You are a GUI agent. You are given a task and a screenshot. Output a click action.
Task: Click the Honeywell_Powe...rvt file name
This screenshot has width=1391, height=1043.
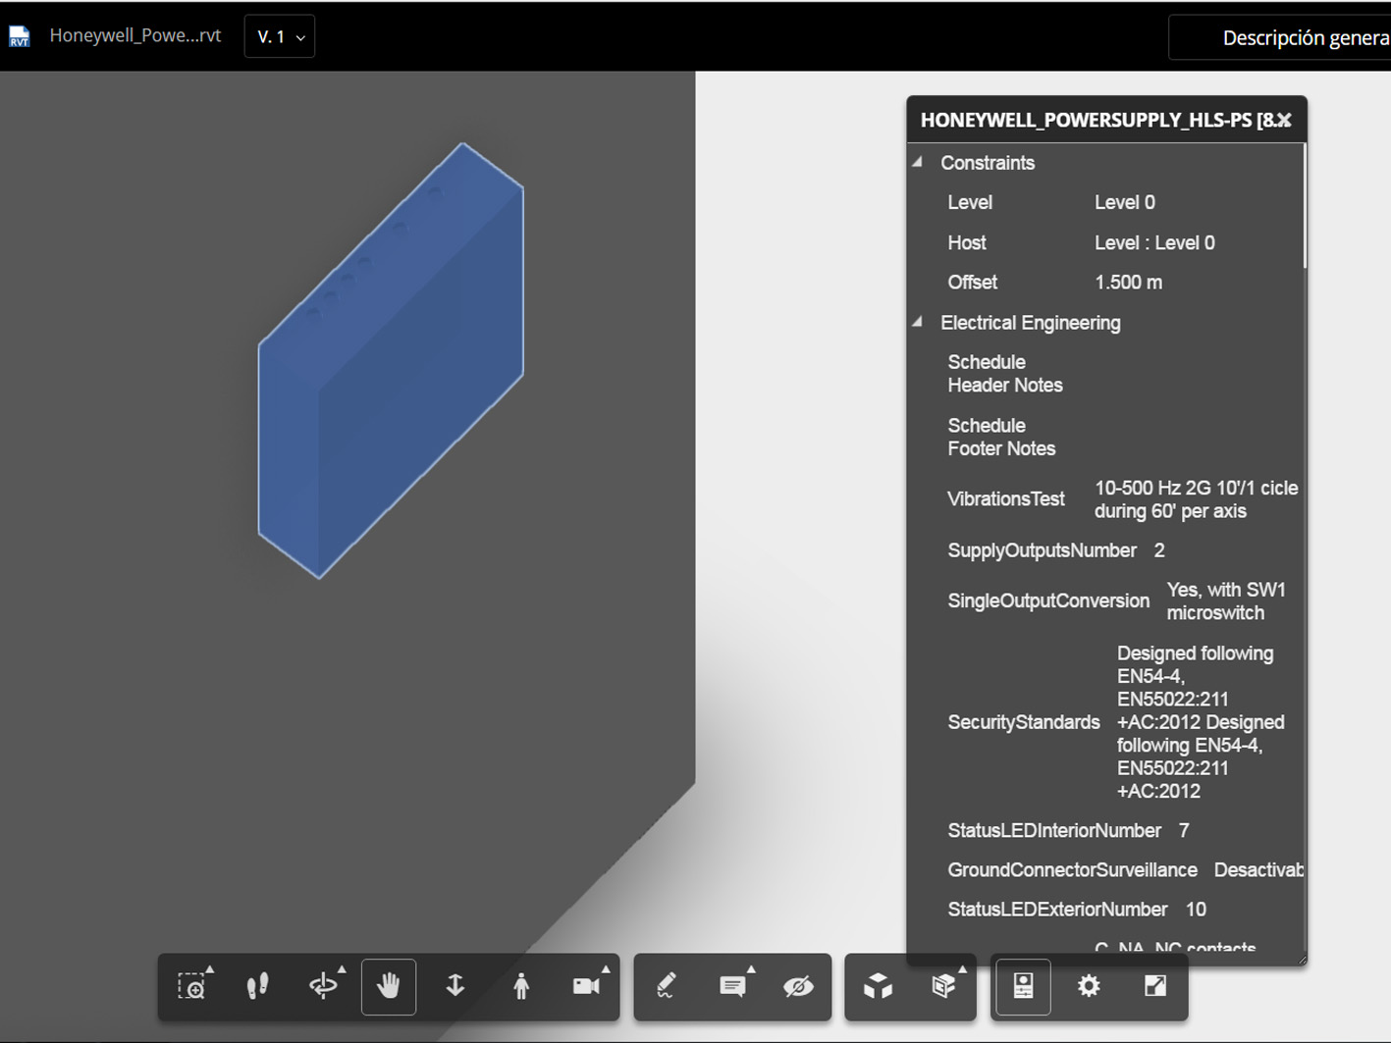(135, 36)
